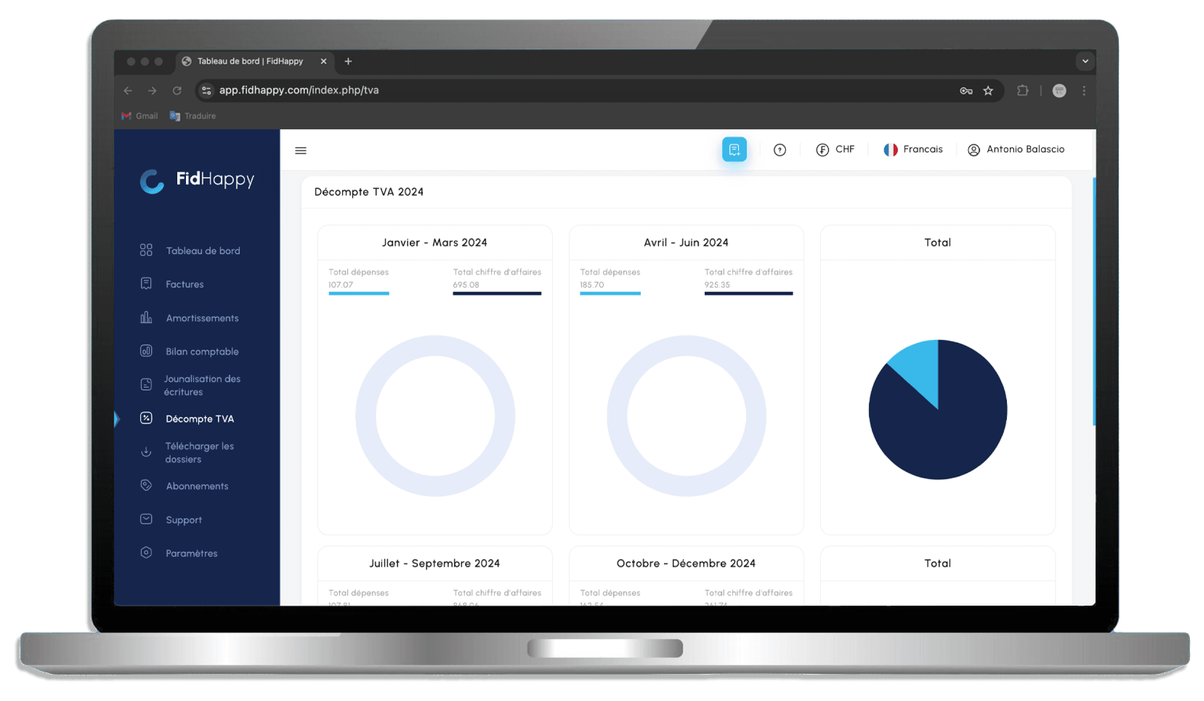Open a new browser tab

pyautogui.click(x=348, y=61)
